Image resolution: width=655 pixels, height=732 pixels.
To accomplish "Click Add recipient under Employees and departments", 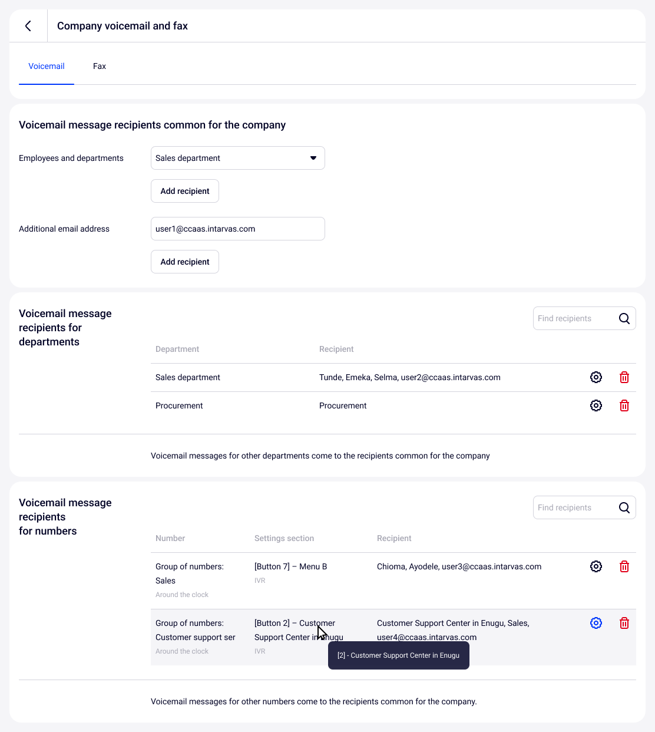I will coord(185,191).
